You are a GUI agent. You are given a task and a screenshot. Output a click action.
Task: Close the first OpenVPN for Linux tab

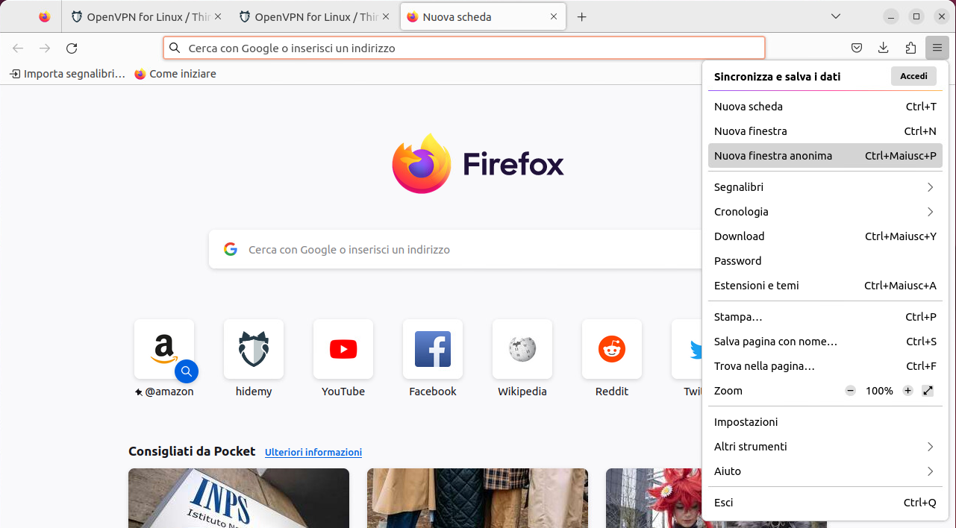pyautogui.click(x=218, y=16)
